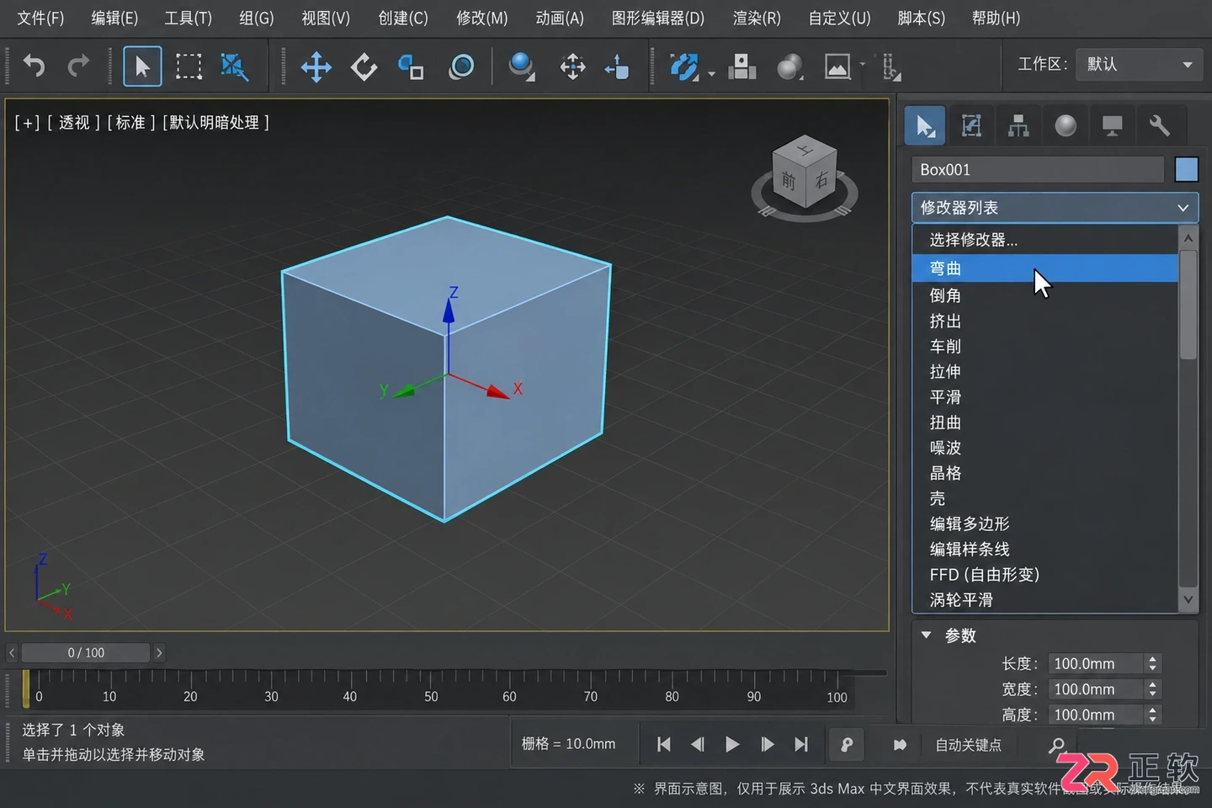Open the Box001 object color swatch

[1187, 170]
